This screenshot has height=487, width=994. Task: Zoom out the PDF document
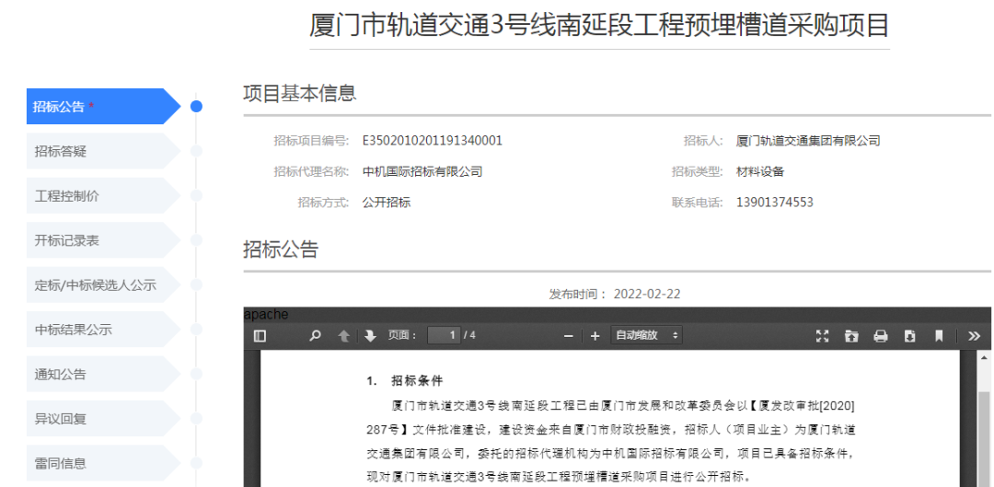[569, 336]
